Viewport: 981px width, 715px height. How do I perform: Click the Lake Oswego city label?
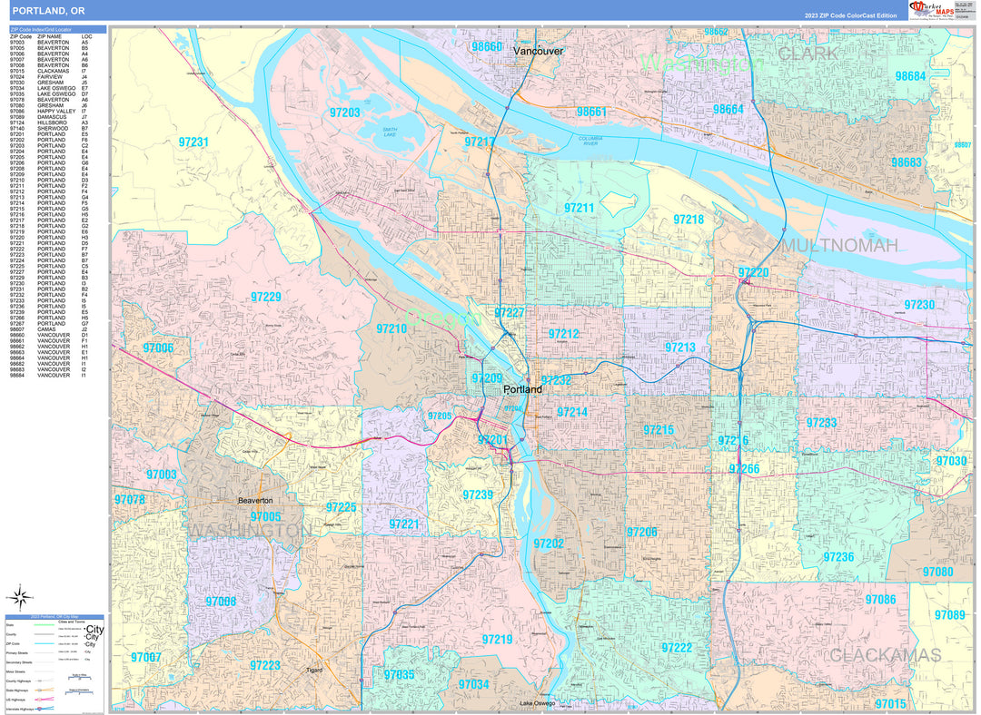(x=539, y=703)
